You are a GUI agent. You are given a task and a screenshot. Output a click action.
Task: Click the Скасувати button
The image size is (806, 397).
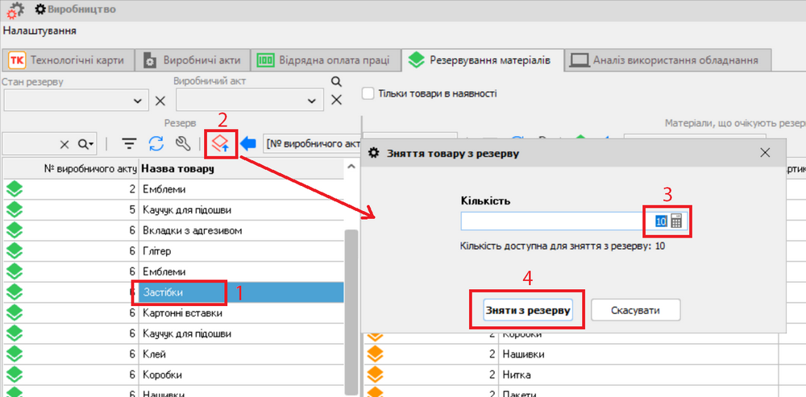pos(635,310)
